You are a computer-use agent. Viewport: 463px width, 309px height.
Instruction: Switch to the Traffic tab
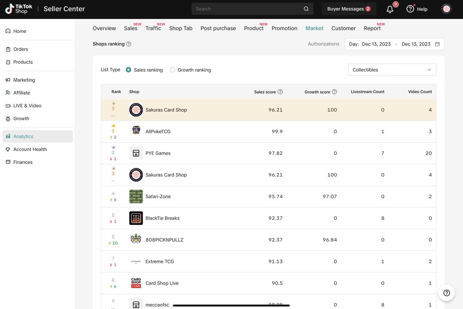153,28
